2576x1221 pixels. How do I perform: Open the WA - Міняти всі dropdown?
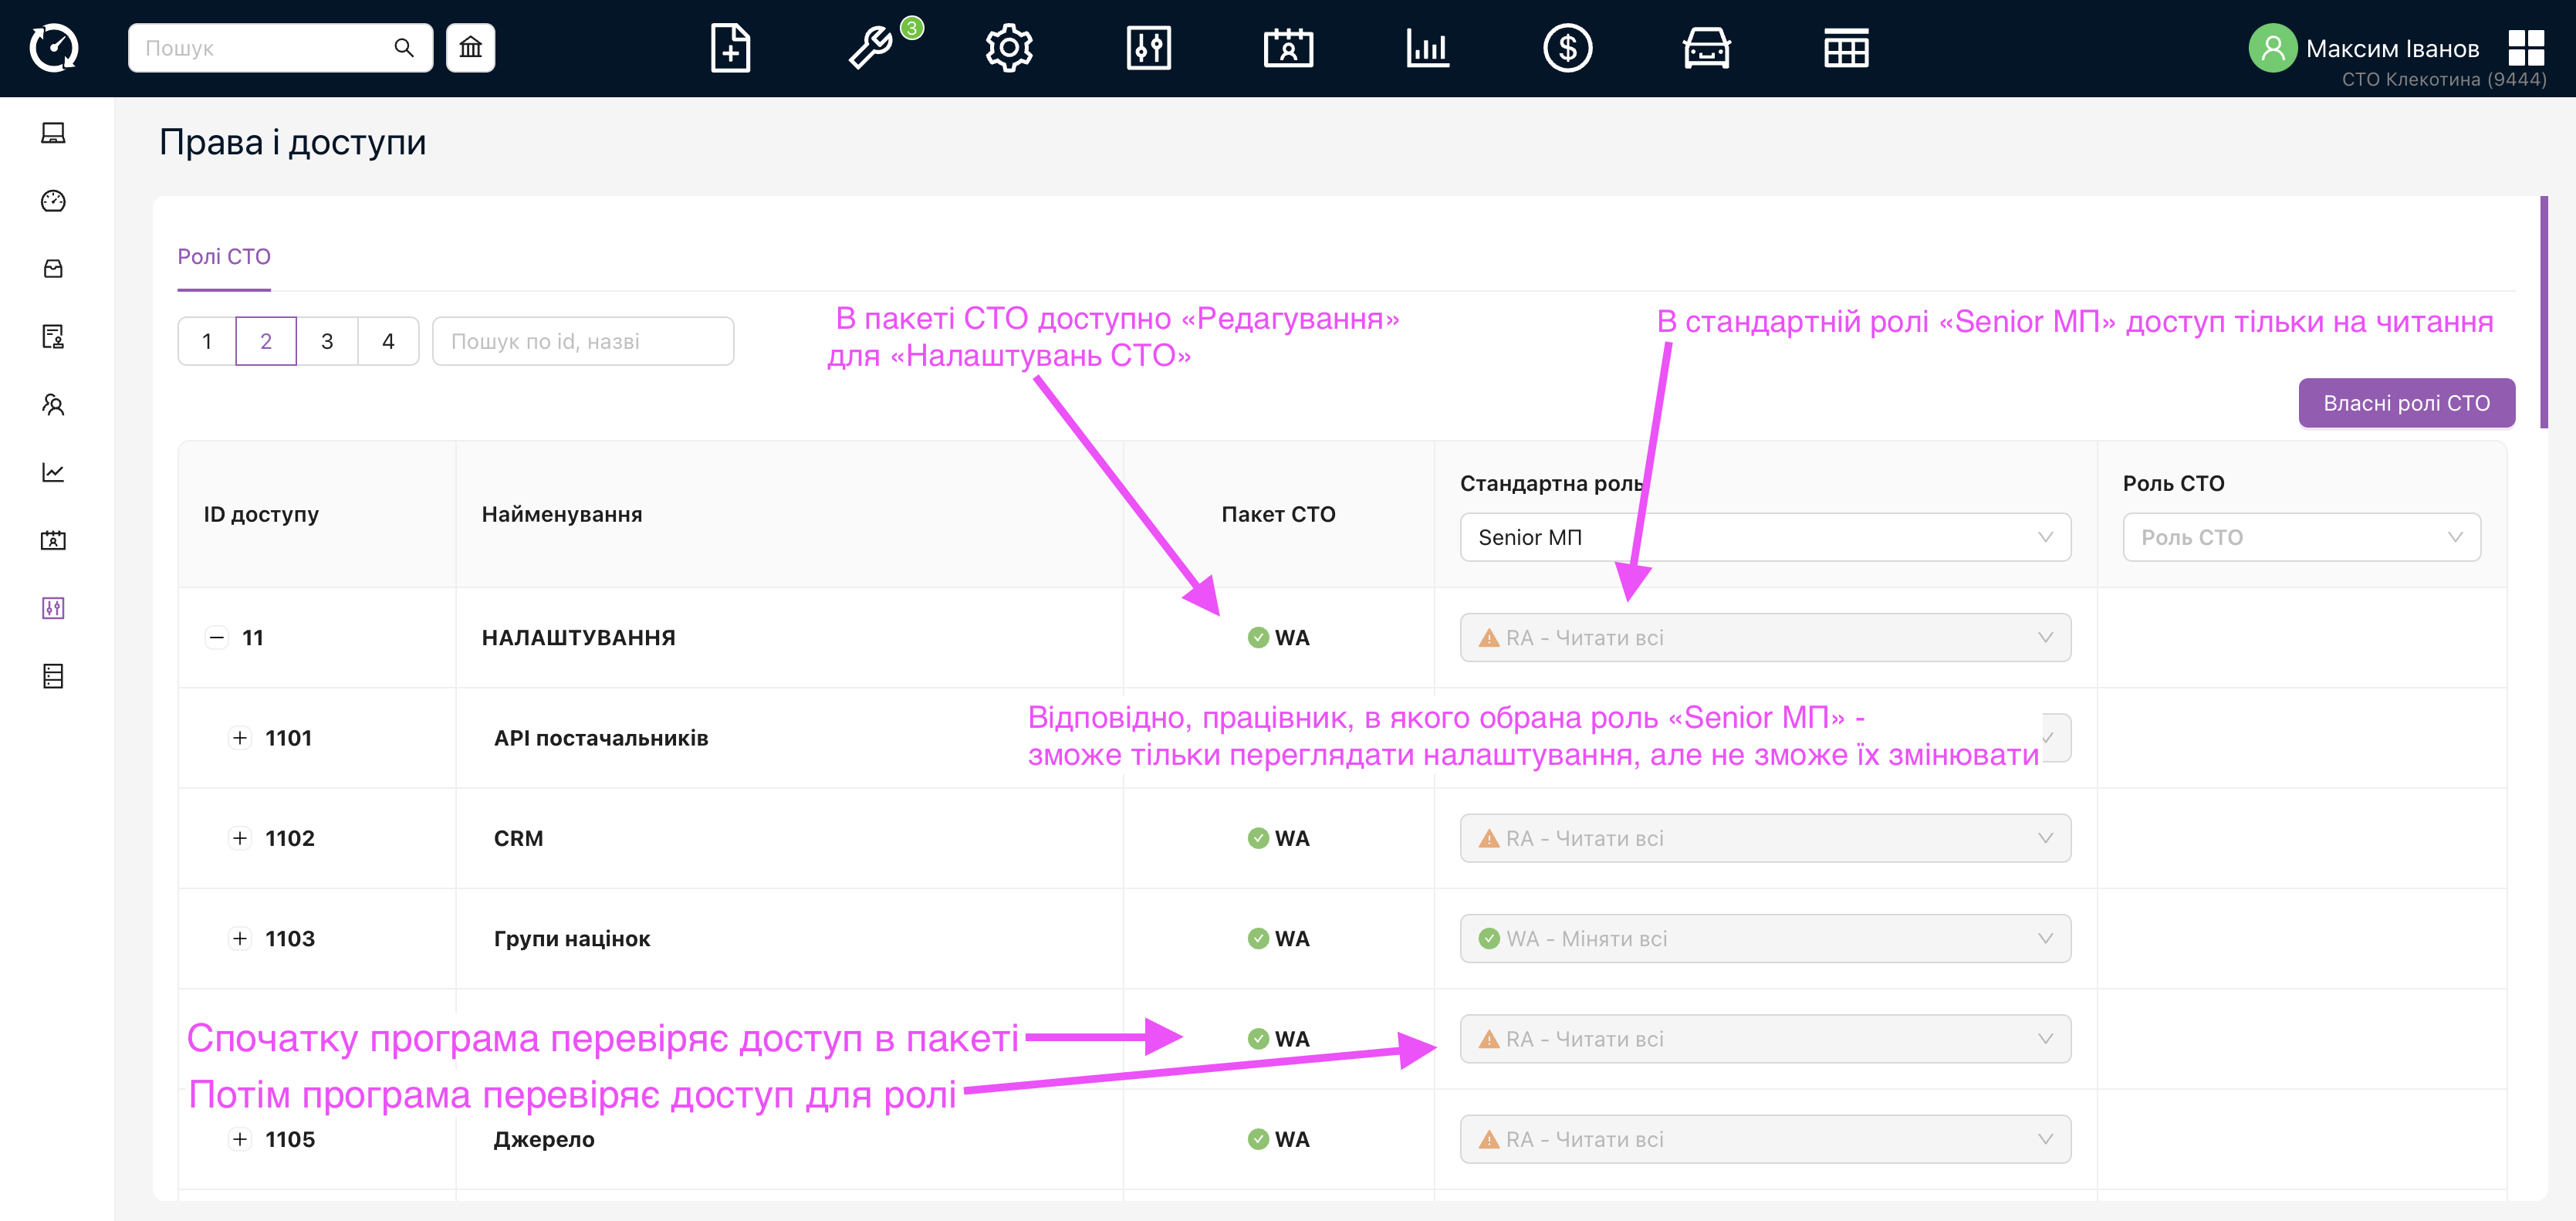tap(1764, 939)
